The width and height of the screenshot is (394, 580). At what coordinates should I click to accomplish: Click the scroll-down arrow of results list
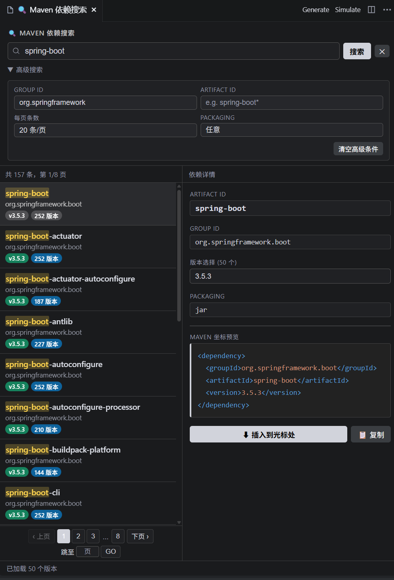[179, 522]
